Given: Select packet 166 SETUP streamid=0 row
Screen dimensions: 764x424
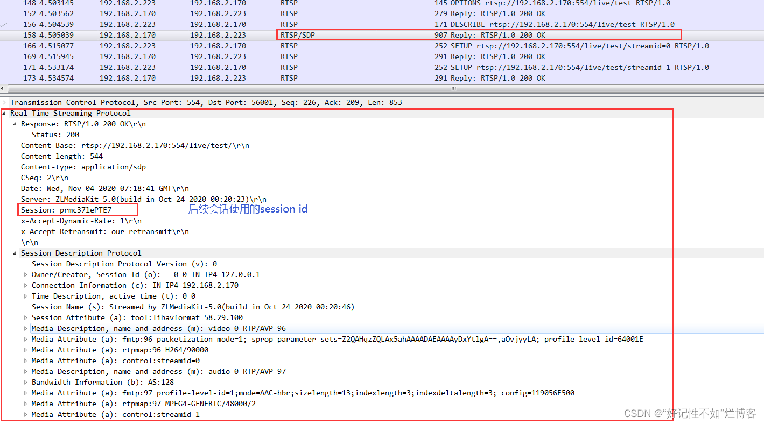Looking at the screenshot, I should [382, 46].
